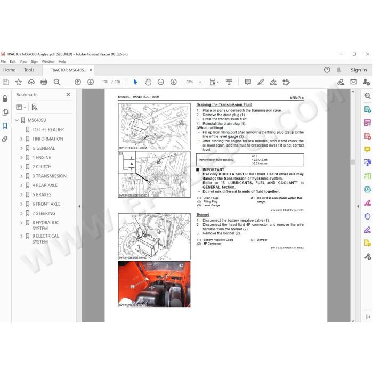This screenshot has width=373, height=373.
Task: Jump to 8 HYDRAULIC SYSTEM bookmark
Action: [x=46, y=225]
